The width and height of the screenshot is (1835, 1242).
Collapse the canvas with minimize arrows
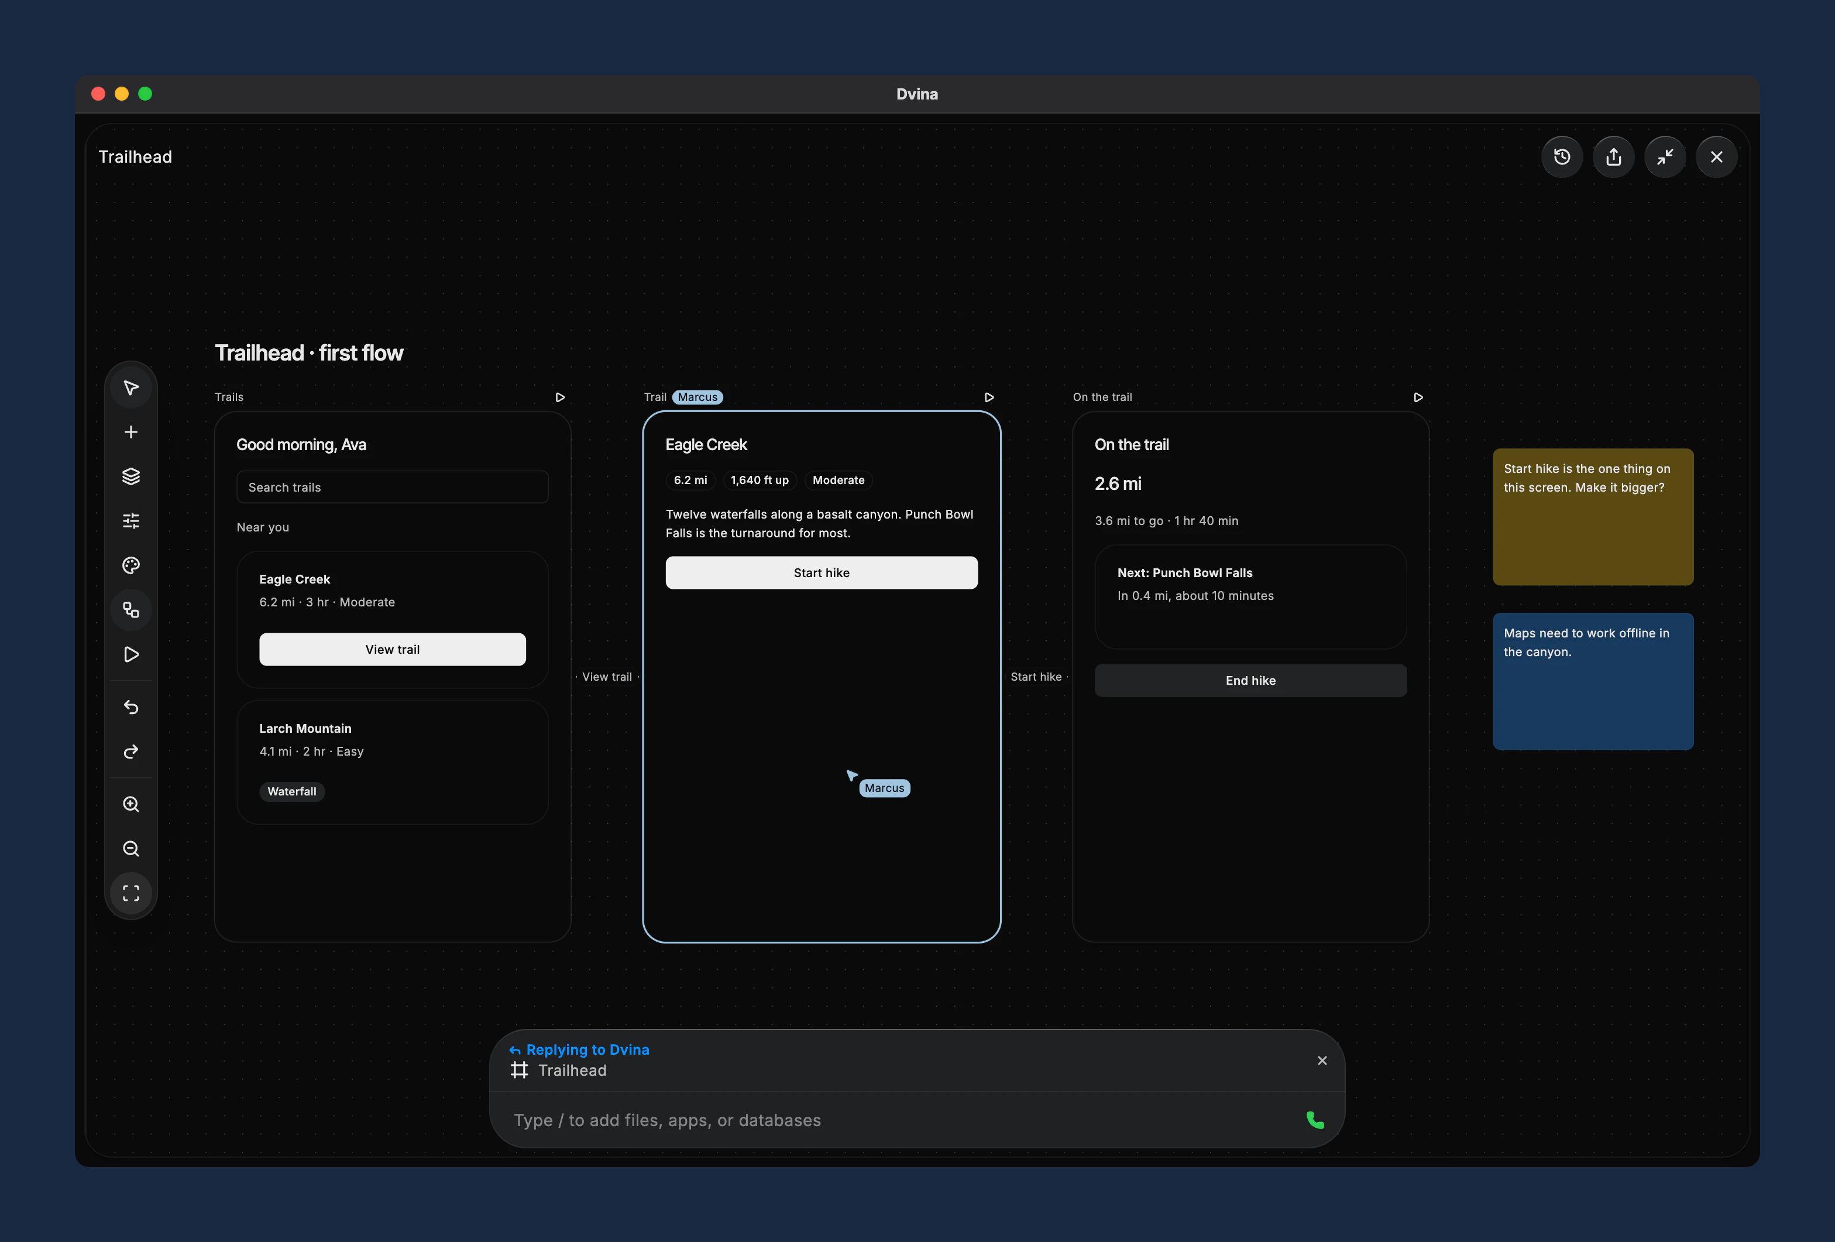(x=1665, y=157)
